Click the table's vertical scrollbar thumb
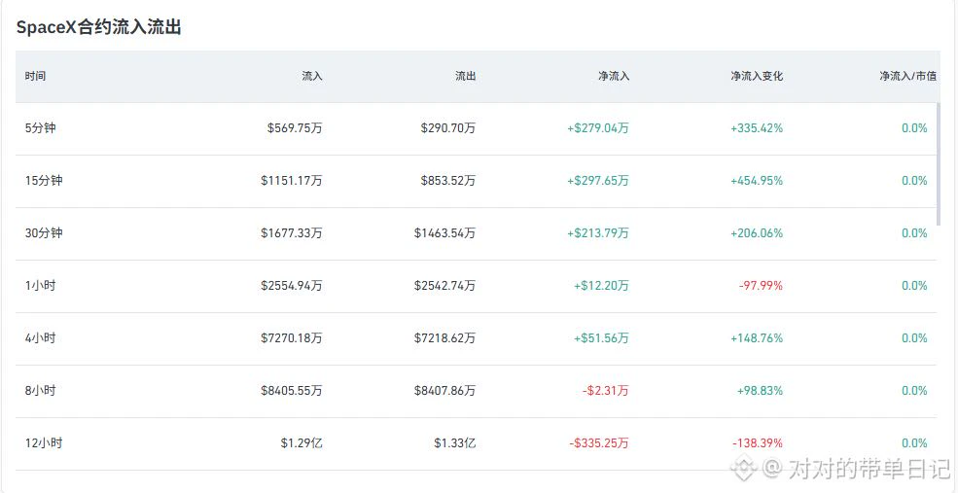The height and width of the screenshot is (493, 958). (x=939, y=163)
